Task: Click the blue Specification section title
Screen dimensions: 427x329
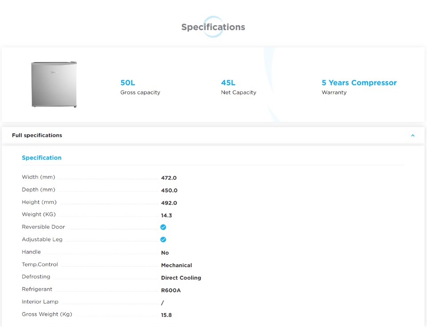Action: 42,158
